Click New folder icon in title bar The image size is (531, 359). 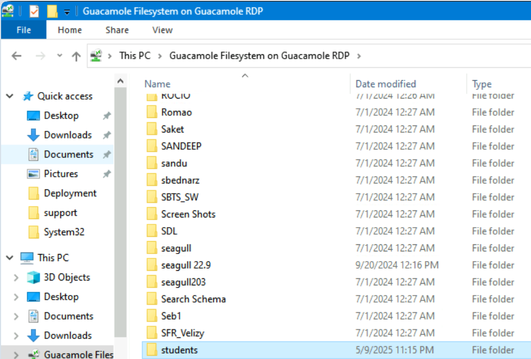pyautogui.click(x=52, y=11)
